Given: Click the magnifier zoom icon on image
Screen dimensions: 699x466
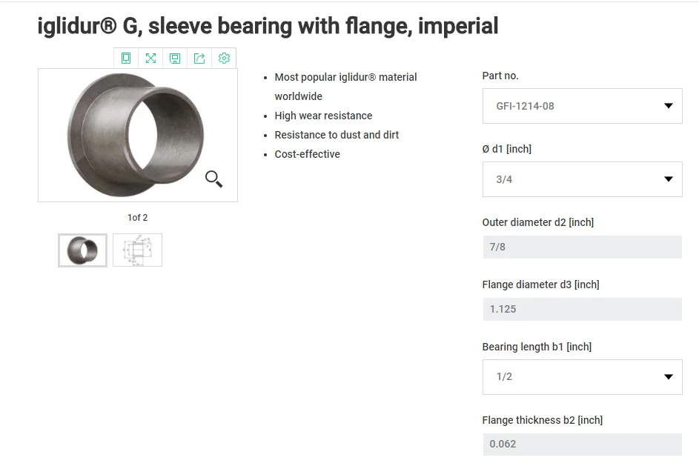Looking at the screenshot, I should (x=213, y=179).
